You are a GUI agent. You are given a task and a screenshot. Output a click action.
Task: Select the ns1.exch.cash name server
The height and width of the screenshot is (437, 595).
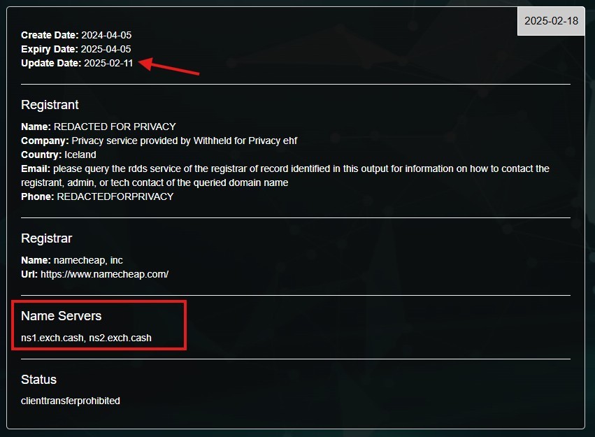tap(52, 338)
